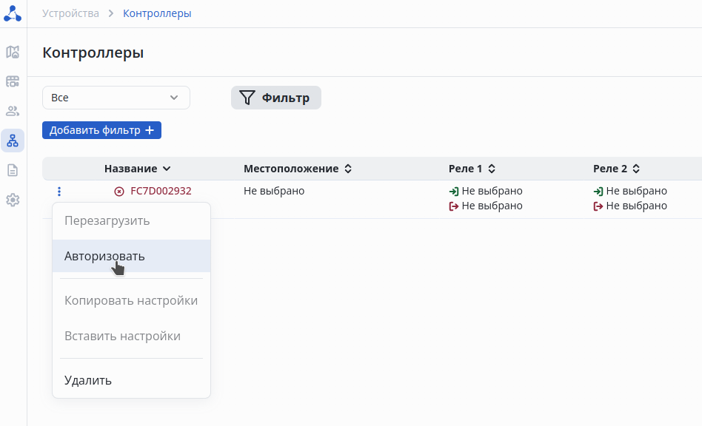The image size is (702, 426).
Task: Open the devices network icon in sidebar
Action: click(x=13, y=141)
